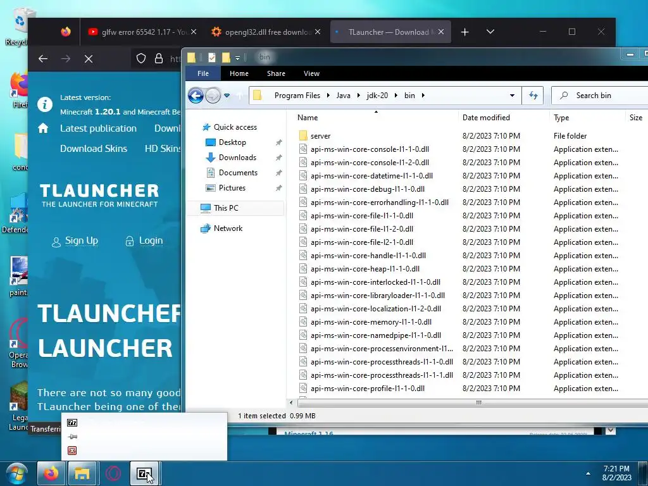Viewport: 648px width, 486px height.
Task: Open a new Firefox tab
Action: pyautogui.click(x=464, y=32)
